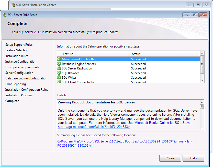
Task: Click Error Reporting step
Action: 16,84
